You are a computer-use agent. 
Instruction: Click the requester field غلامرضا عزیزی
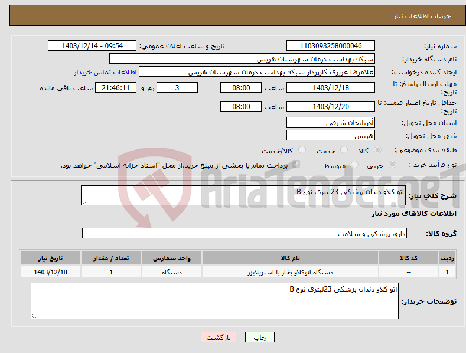(x=257, y=72)
